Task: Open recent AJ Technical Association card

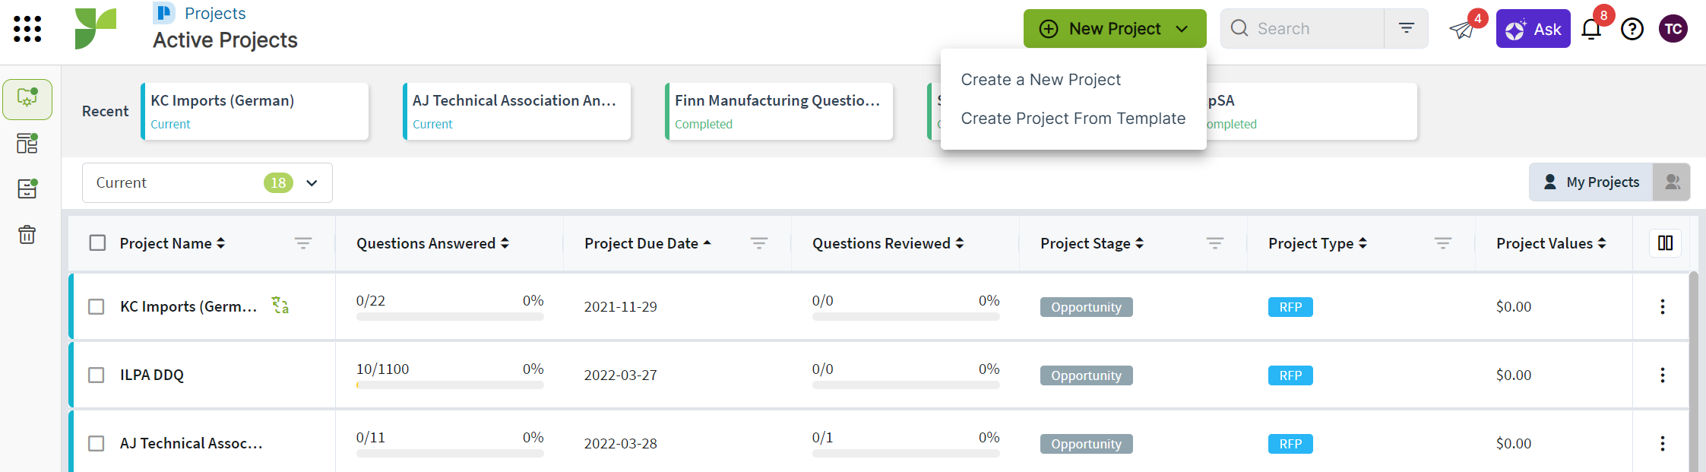Action: coord(517,111)
